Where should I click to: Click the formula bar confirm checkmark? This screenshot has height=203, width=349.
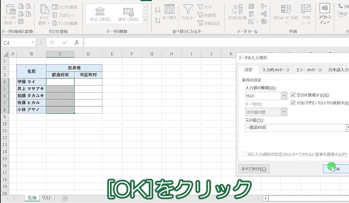(x=65, y=42)
